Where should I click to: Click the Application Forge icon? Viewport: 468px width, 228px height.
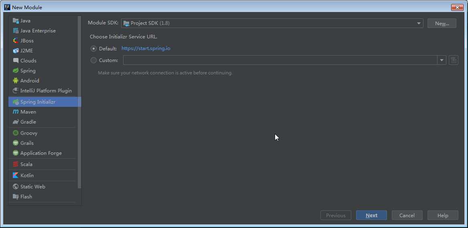tap(16, 153)
